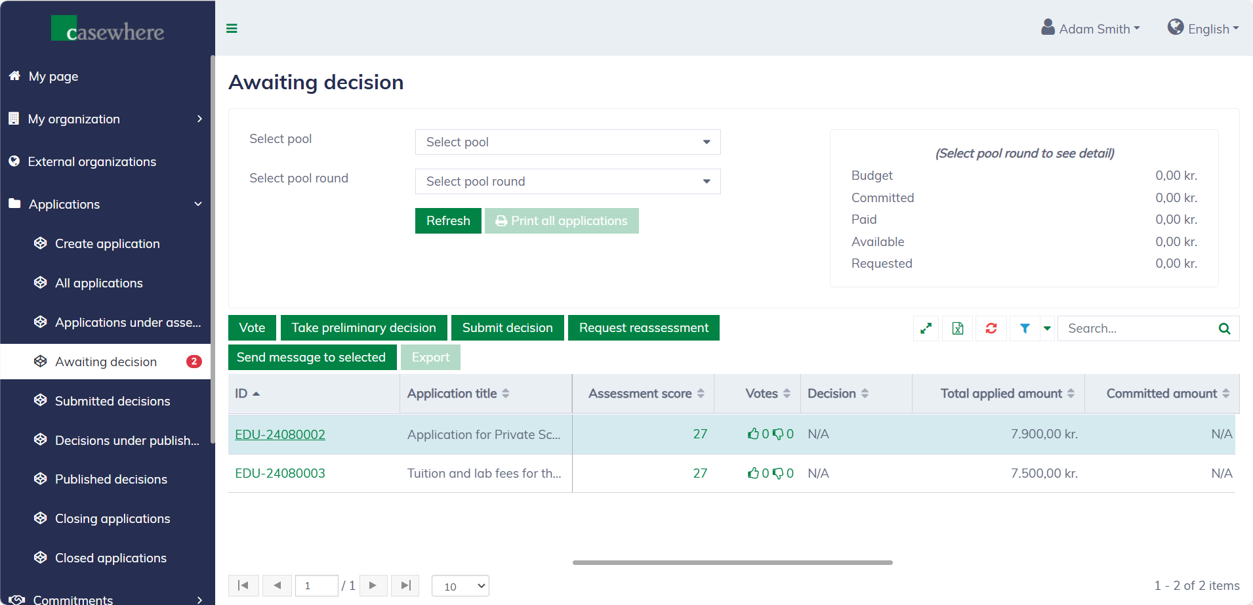
Task: Click the Take preliminary decision button
Action: click(x=363, y=327)
